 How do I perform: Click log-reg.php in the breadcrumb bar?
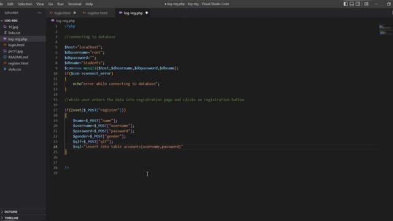[65, 21]
